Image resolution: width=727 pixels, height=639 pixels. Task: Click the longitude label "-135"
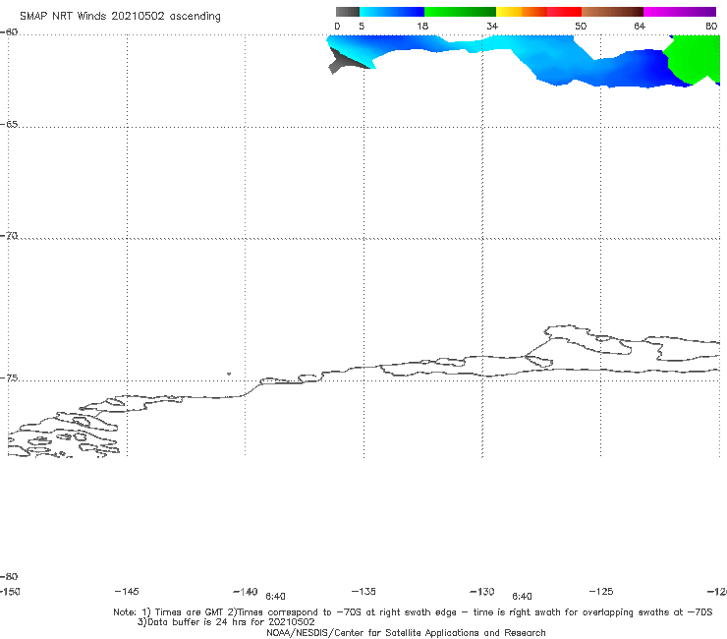pos(363,592)
